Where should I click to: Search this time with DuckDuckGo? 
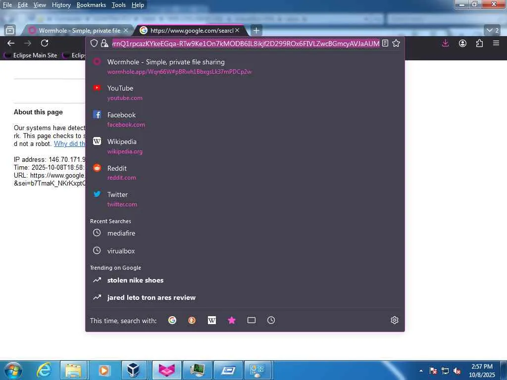coord(192,320)
